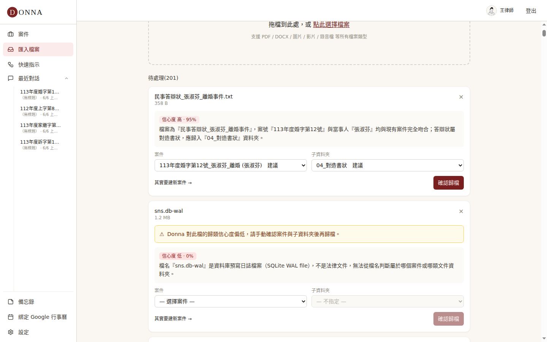Click 登出 to log out

[x=531, y=11]
